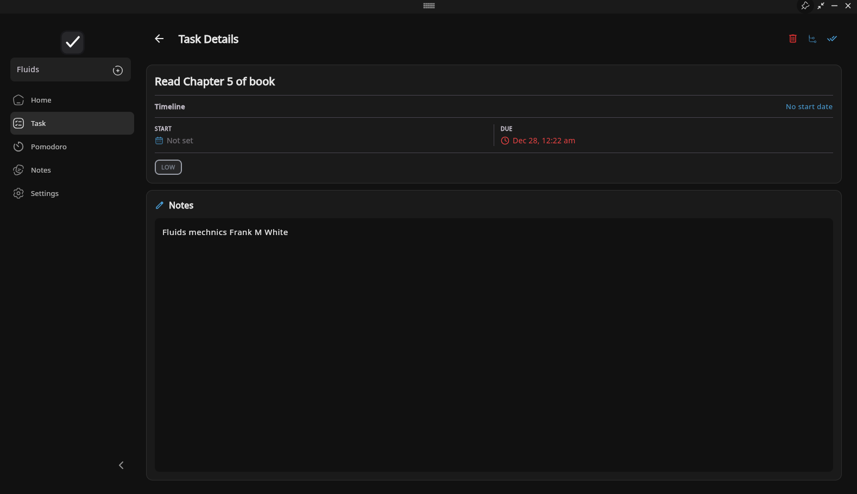Collapse the sidebar with the chevron
This screenshot has width=857, height=494.
[121, 465]
